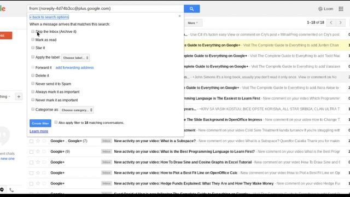
Task: Open the Hangouts chat bubble icon
Action: point(2,190)
